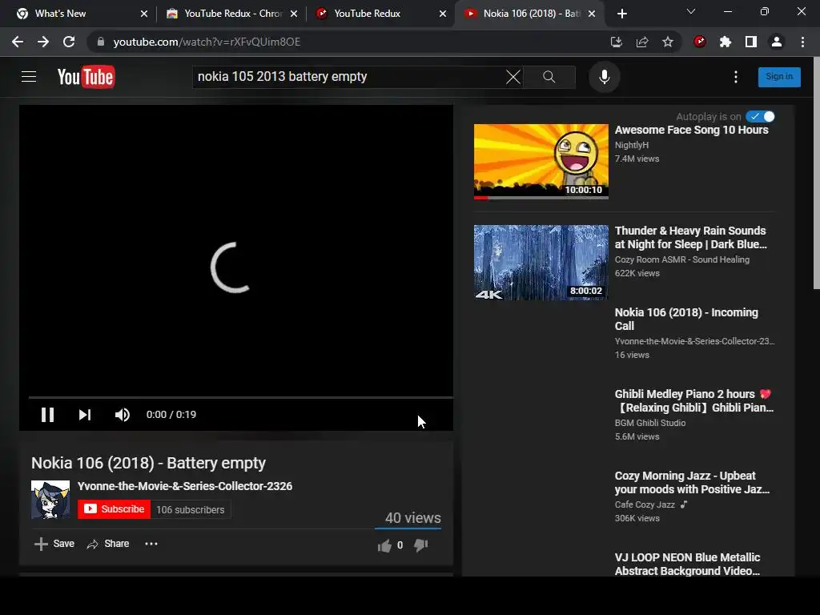This screenshot has width=820, height=615.
Task: Click the address bar URL
Action: (x=207, y=42)
